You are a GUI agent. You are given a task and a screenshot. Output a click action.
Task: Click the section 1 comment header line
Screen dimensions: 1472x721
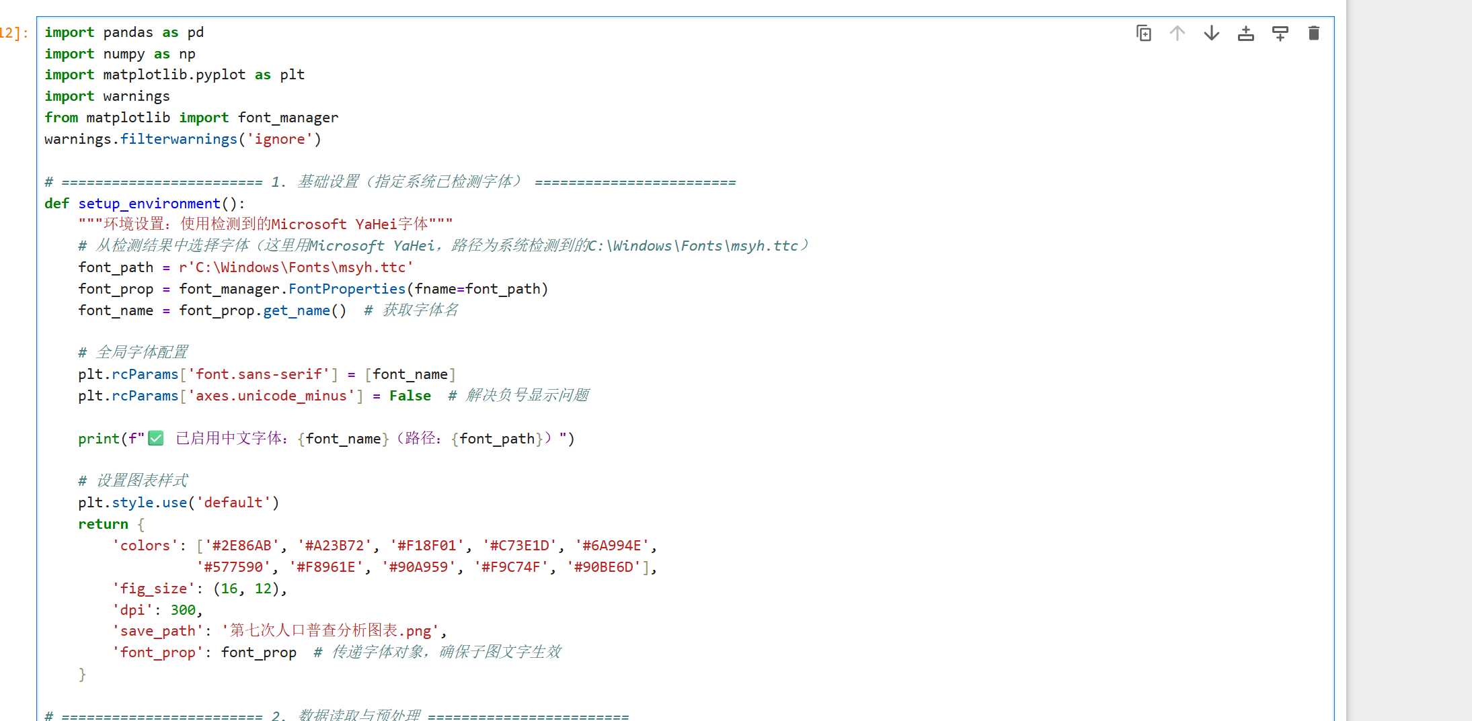(390, 182)
